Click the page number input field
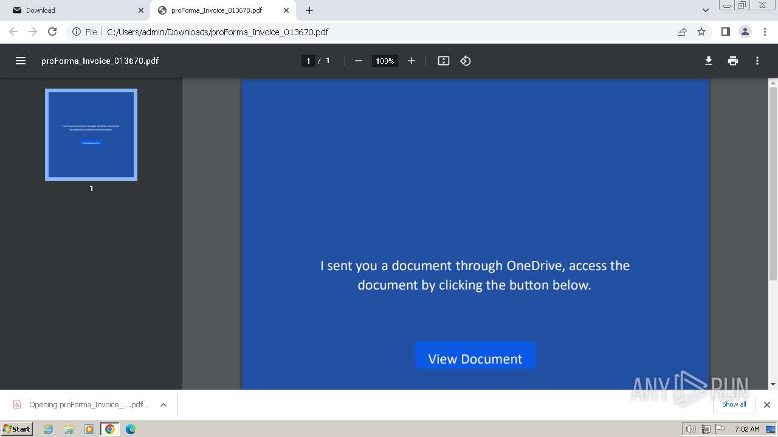This screenshot has width=778, height=437. (308, 61)
